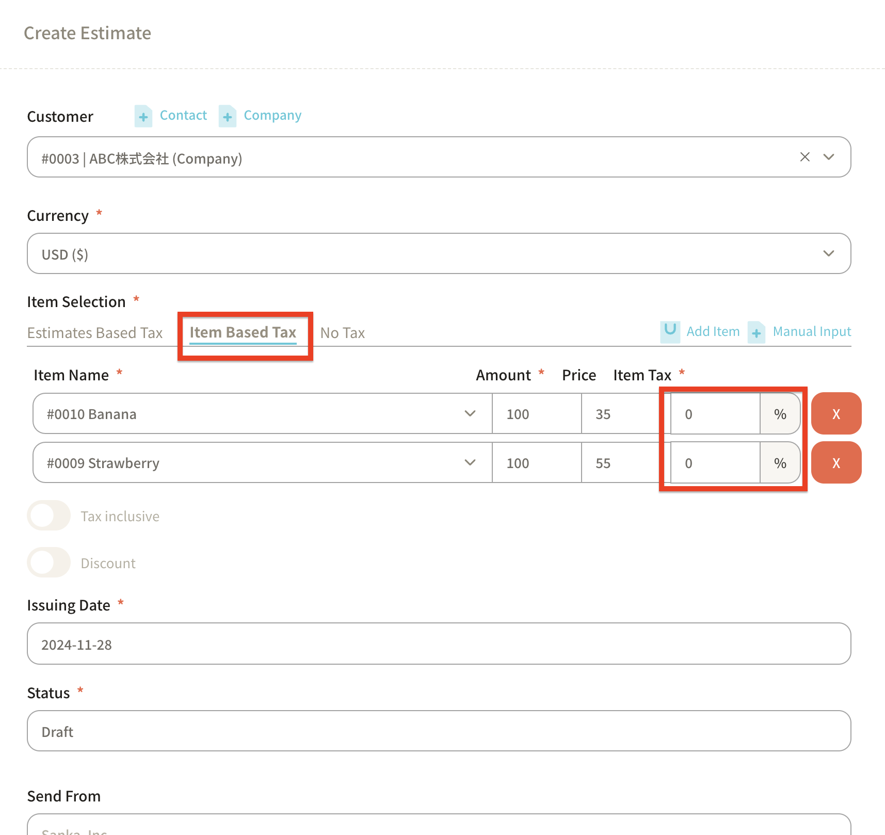Viewport: 885px width, 835px height.
Task: Click the Add Item icon
Action: 670,331
